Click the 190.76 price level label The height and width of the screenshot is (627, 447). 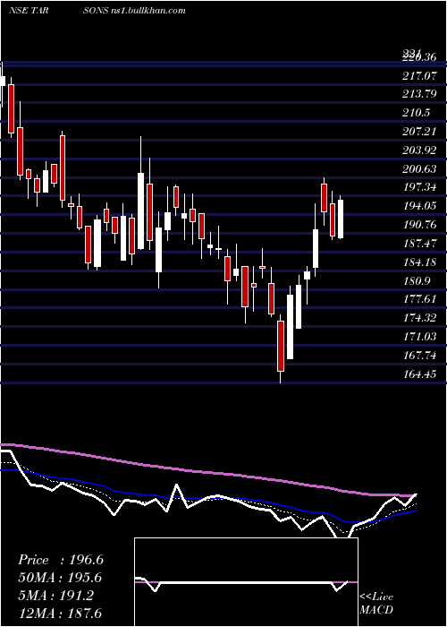(x=419, y=225)
